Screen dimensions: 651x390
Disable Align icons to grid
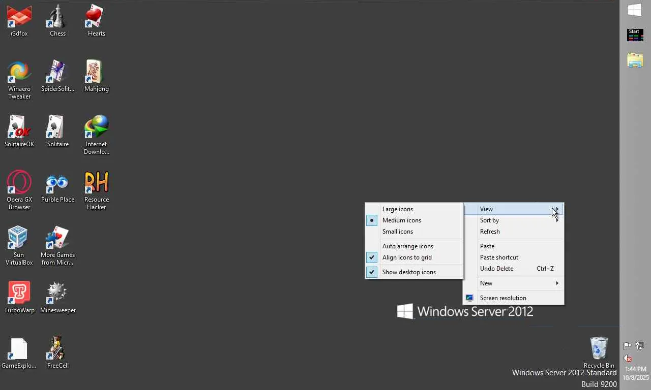click(414, 257)
